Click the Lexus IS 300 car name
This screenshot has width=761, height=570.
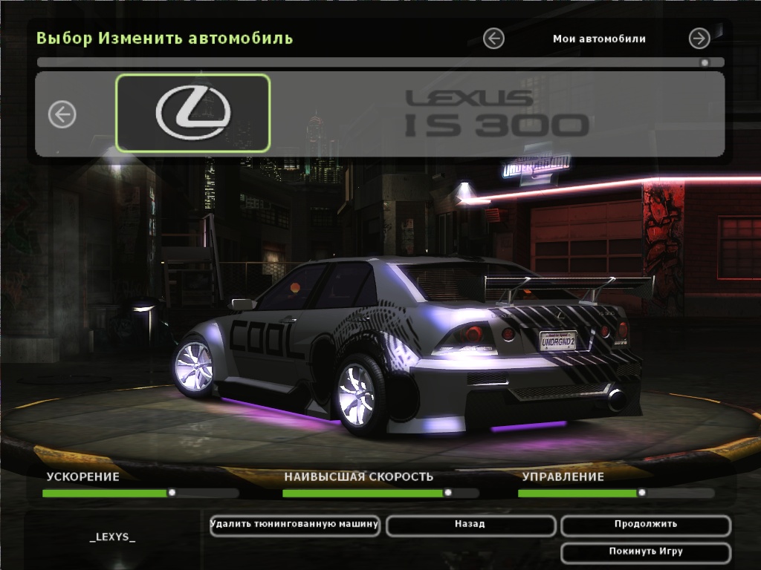click(496, 114)
